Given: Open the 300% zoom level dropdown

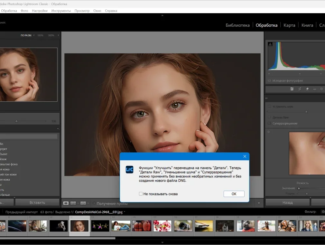Looking at the screenshot, I should [58, 35].
